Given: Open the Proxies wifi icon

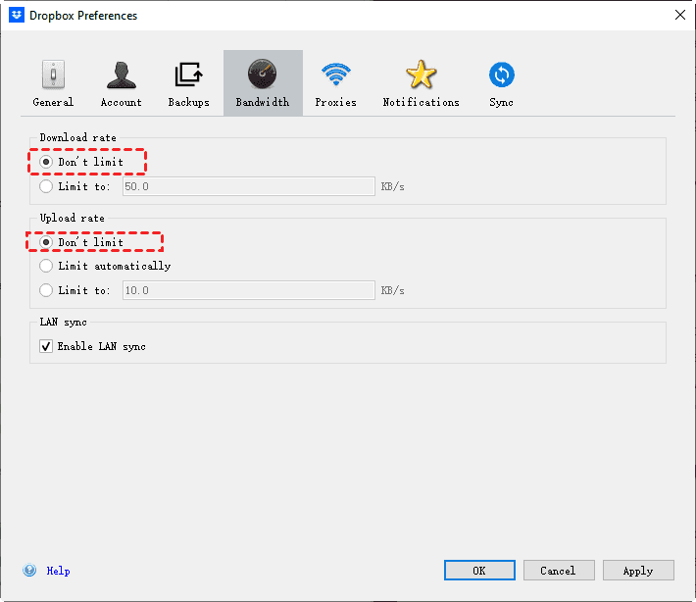Looking at the screenshot, I should pyautogui.click(x=336, y=74).
